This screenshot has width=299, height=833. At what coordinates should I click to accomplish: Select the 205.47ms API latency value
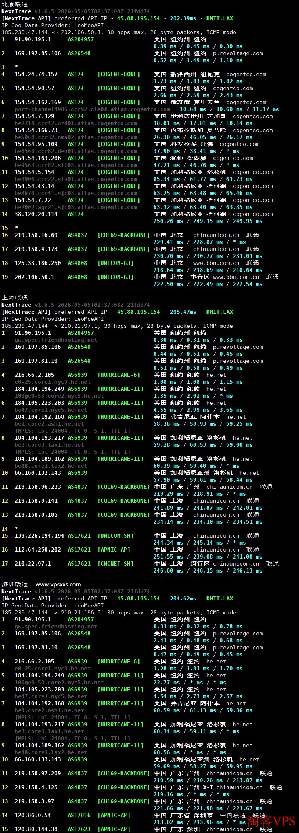pos(183,312)
